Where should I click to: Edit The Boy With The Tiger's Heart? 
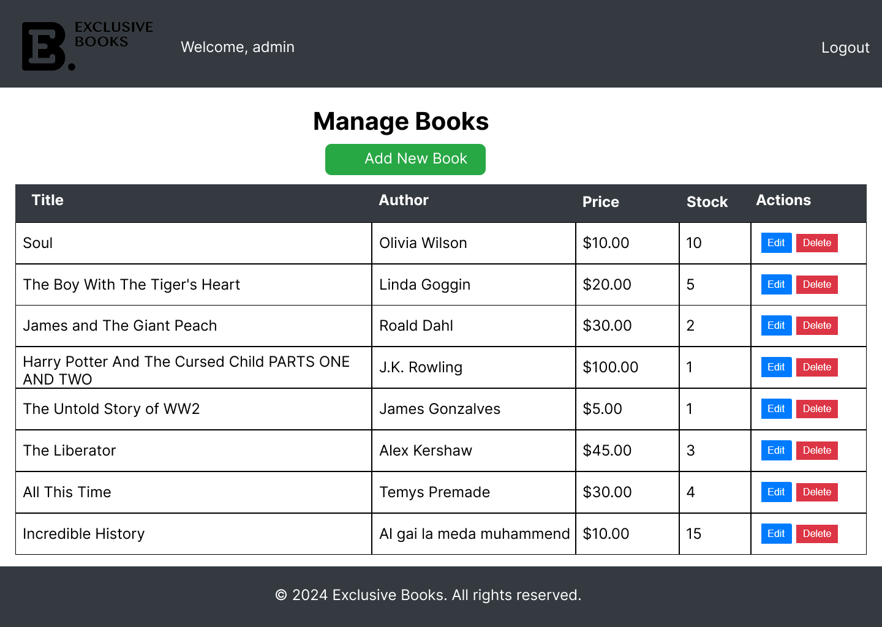tap(776, 285)
